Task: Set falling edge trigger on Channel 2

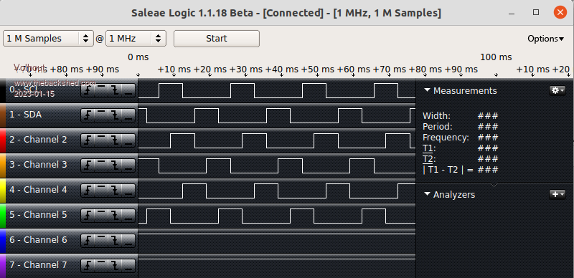Action: 115,140
